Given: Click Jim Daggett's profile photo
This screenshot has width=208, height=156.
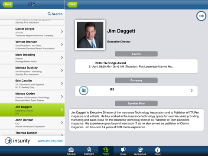Looking at the screenshot, I should [90, 35].
